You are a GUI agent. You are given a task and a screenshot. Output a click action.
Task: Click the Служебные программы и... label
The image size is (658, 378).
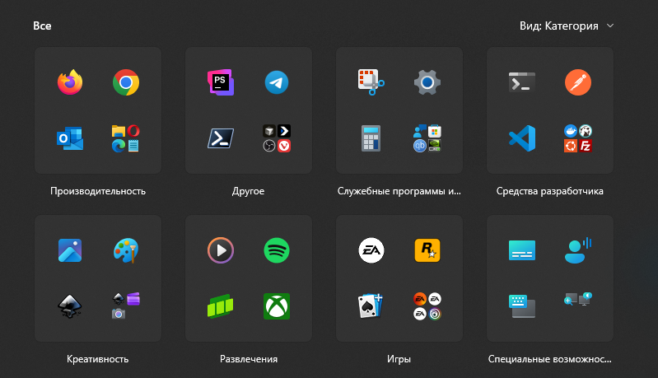tap(399, 191)
